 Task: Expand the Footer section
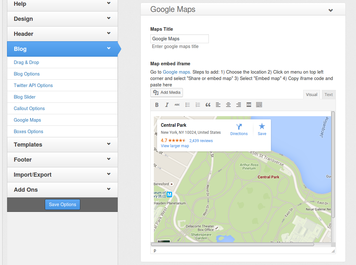coord(62,160)
